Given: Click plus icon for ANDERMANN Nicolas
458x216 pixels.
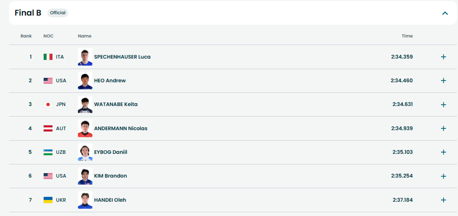Looking at the screenshot, I should click(x=443, y=128).
